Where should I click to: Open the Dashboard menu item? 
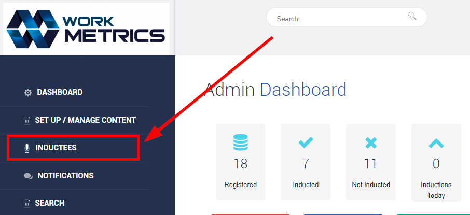pyautogui.click(x=60, y=92)
